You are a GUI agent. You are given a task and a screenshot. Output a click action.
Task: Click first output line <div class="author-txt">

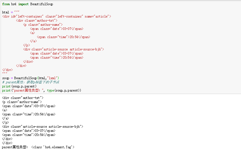pos(22,98)
